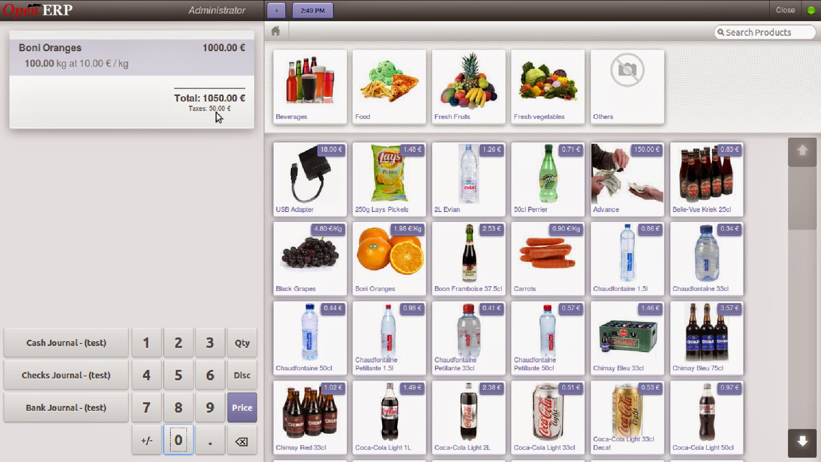Viewport: 821px width, 462px height.
Task: Add Coca-Cola Light 50cl to order
Action: (707, 417)
